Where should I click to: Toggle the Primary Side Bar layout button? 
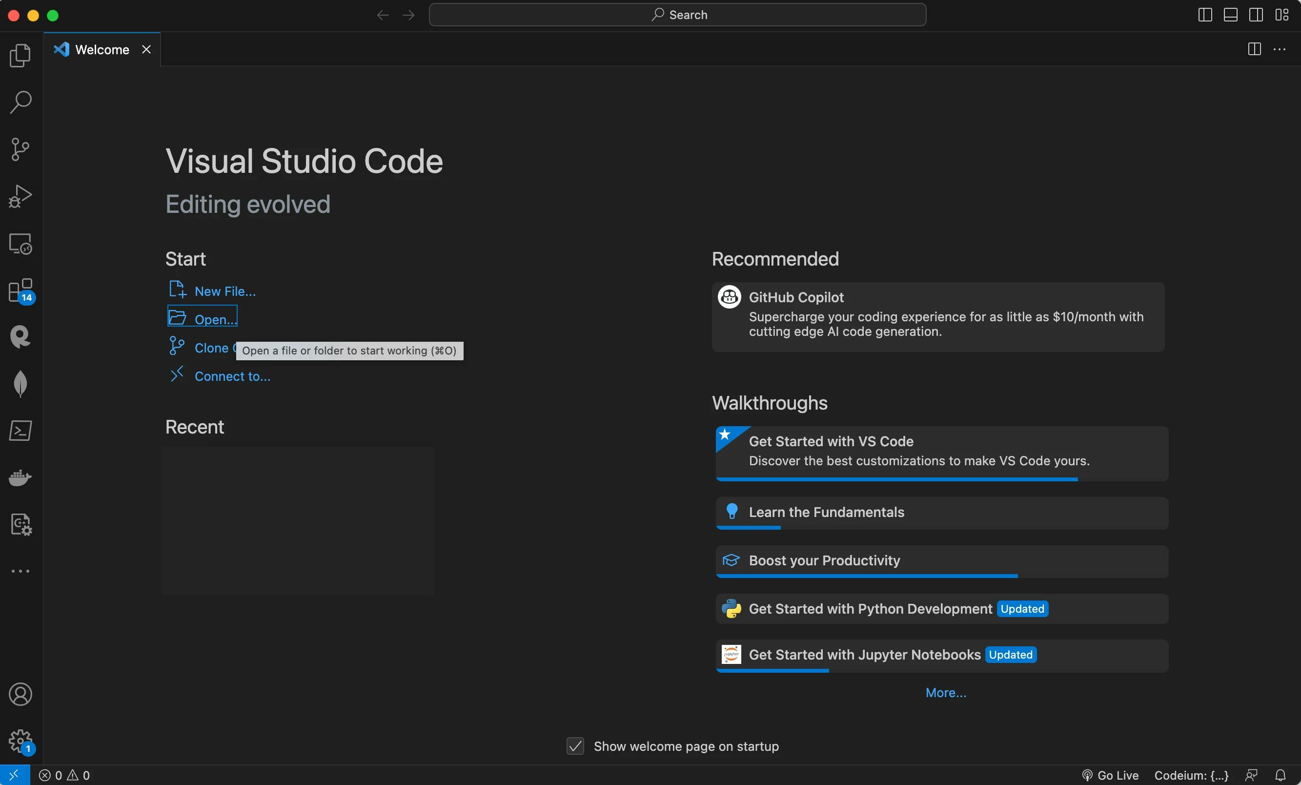[1205, 15]
